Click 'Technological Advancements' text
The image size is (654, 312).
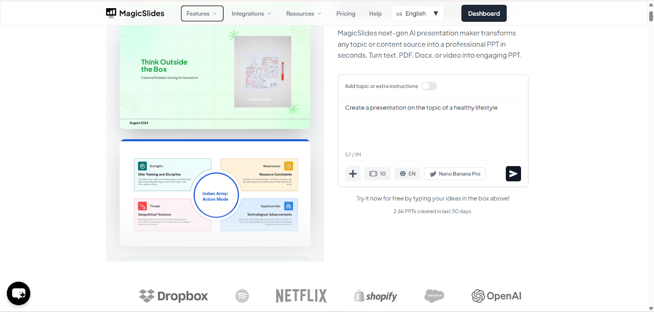point(269,214)
